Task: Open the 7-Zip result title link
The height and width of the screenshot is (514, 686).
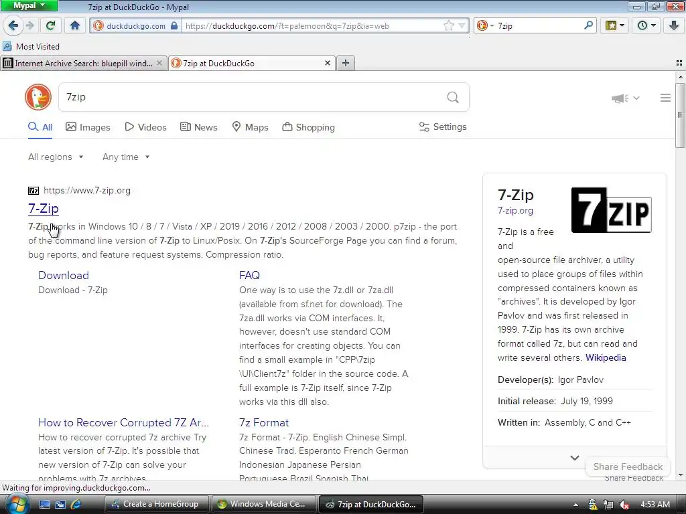Action: 44,209
